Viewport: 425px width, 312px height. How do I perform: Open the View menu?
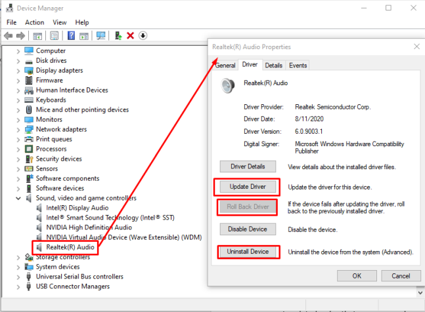click(60, 22)
